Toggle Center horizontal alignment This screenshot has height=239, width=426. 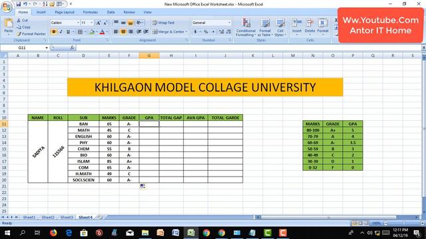pos(123,32)
